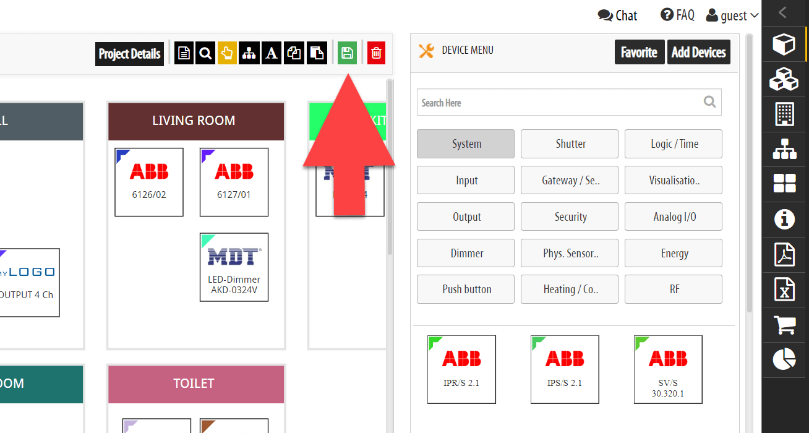Screen dimensions: 809x433
Task: Select the ABB 6127/01 device in Living Room
Action: 234,182
